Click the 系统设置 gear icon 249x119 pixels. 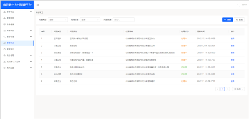[4, 67]
